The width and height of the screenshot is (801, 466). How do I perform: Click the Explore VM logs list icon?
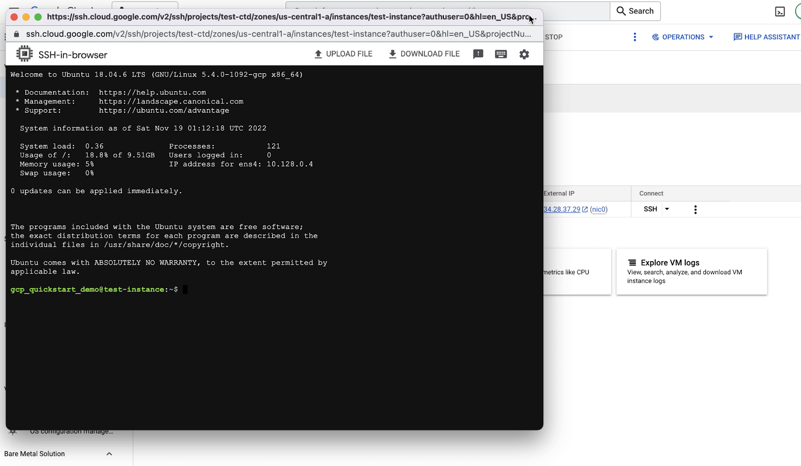click(x=632, y=262)
